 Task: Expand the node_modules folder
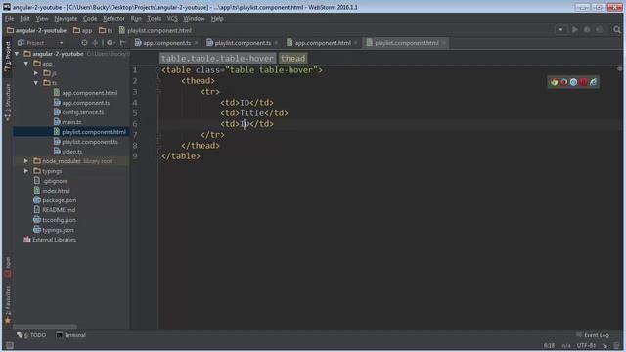(x=26, y=161)
